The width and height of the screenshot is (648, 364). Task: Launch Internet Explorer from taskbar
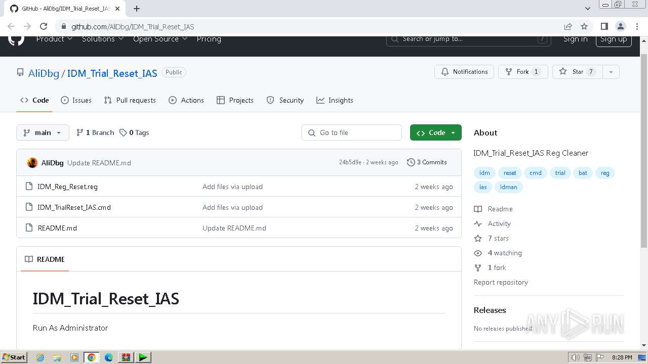point(40,357)
